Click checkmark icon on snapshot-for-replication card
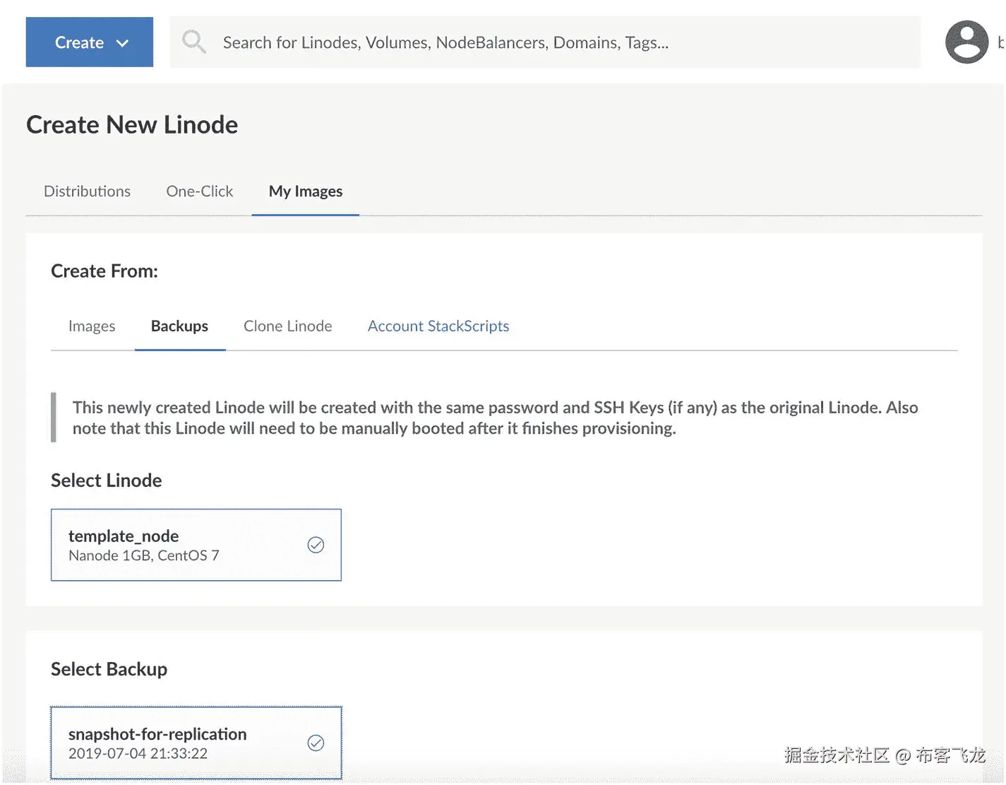 coord(316,743)
